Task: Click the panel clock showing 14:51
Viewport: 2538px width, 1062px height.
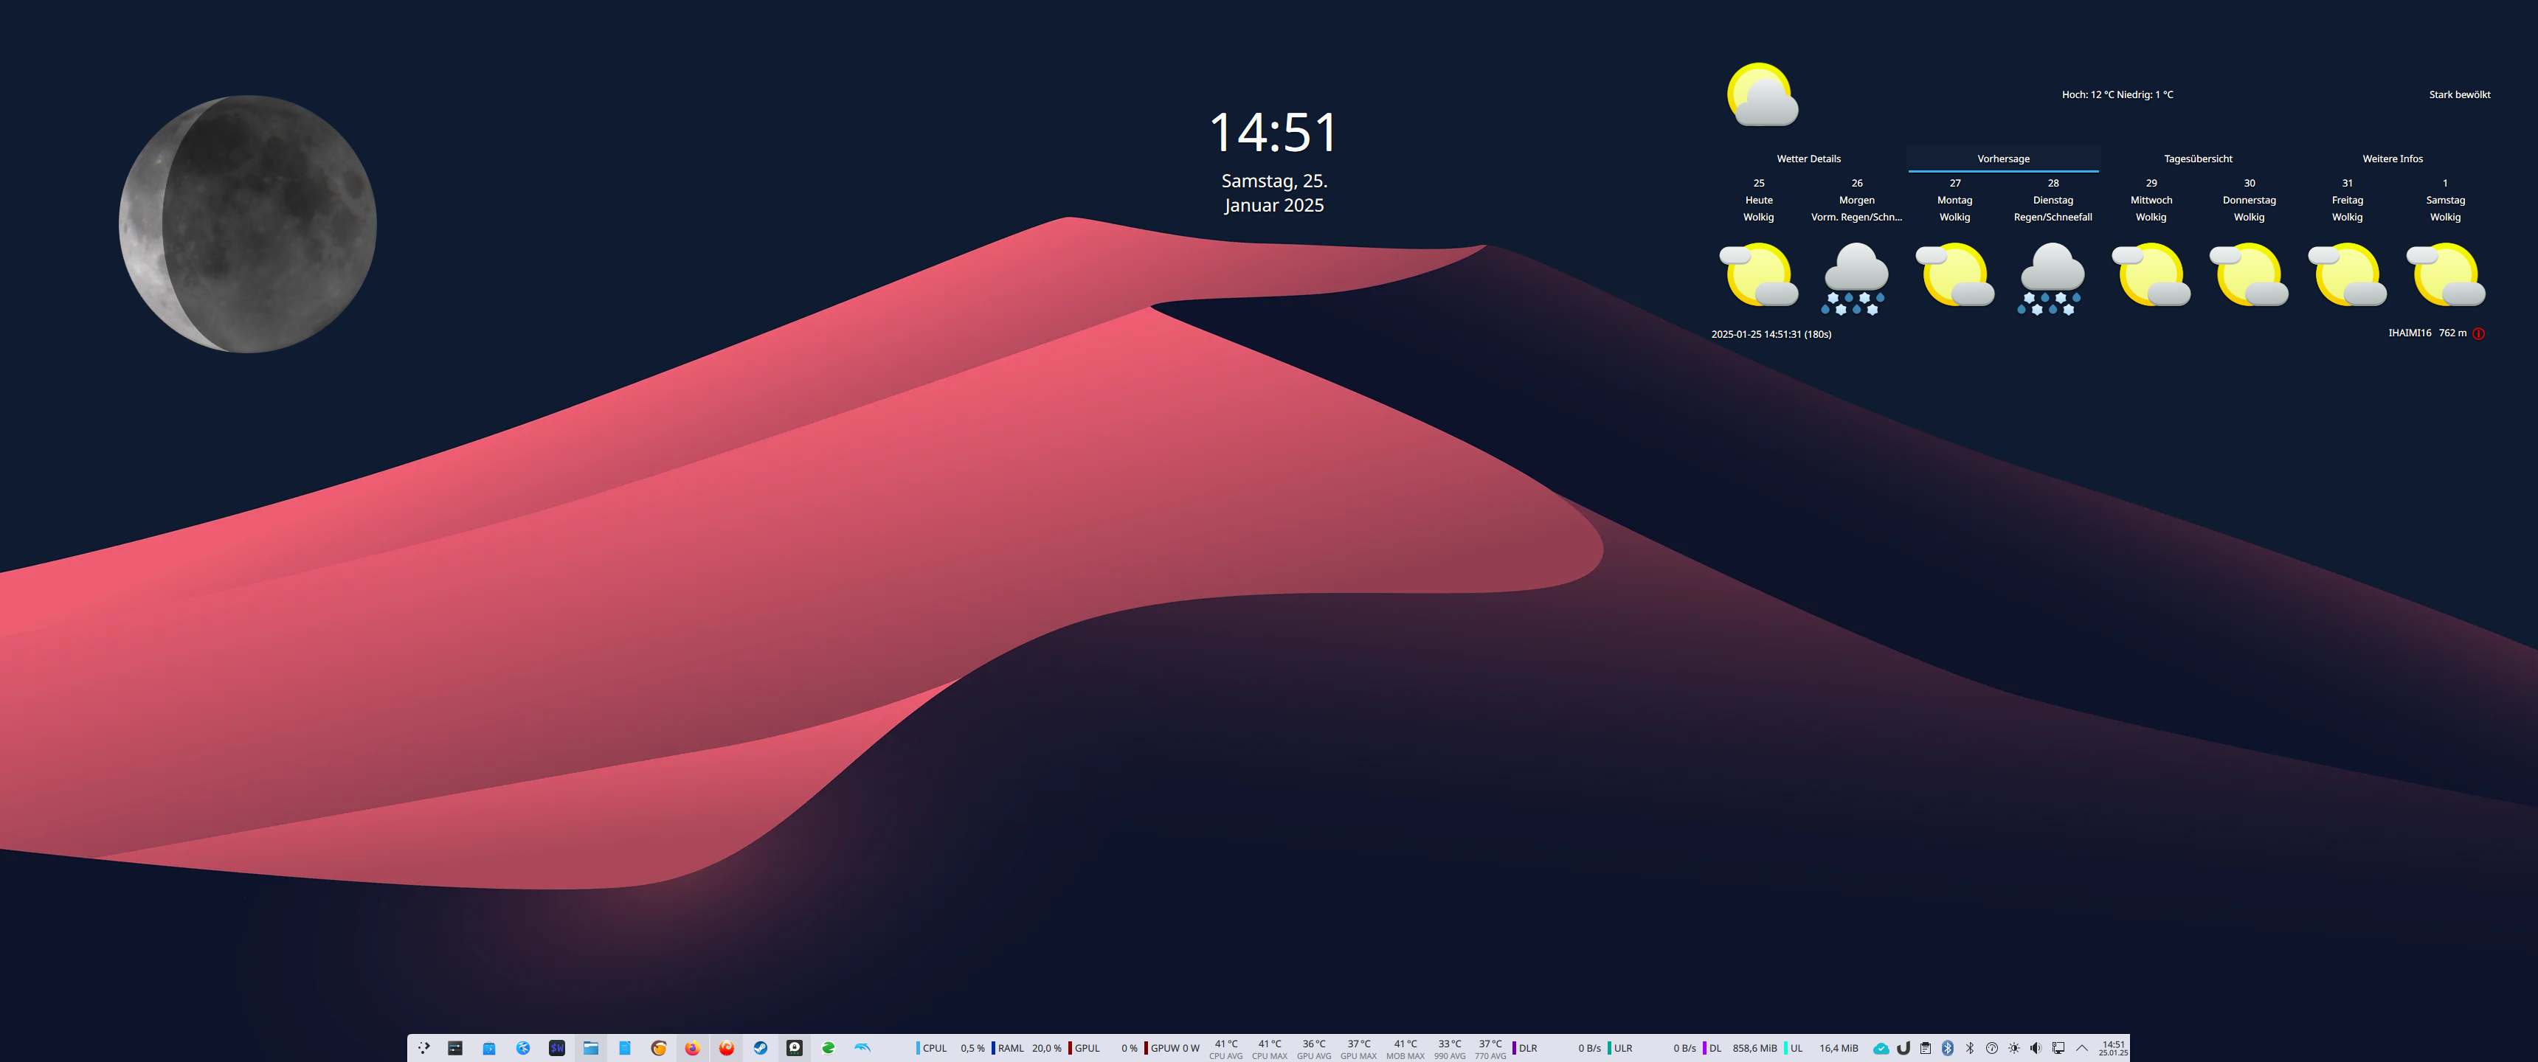Action: 2112,1048
